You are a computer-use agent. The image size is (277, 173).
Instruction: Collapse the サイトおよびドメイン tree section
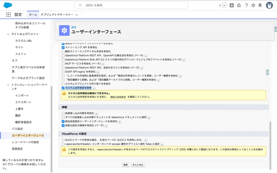point(8,34)
